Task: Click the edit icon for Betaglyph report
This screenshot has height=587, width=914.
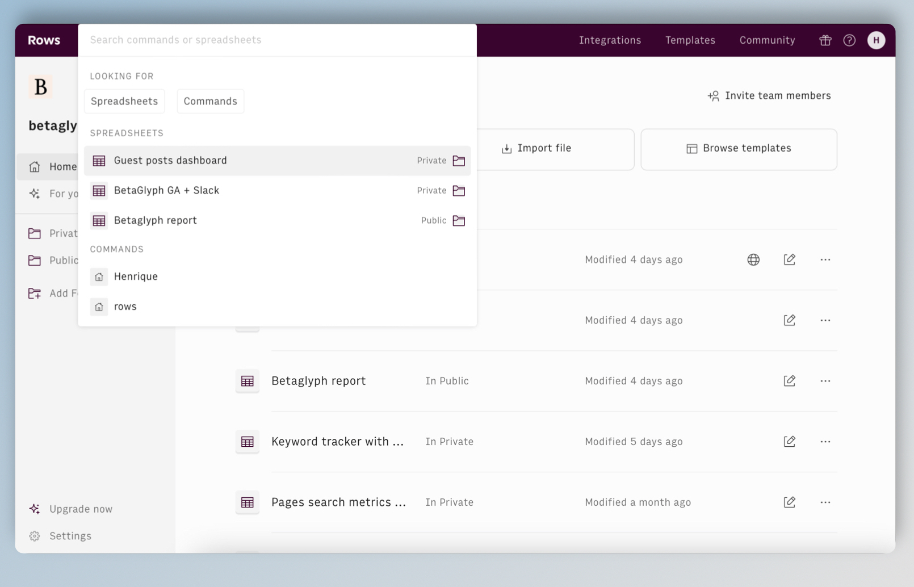Action: pyautogui.click(x=790, y=381)
